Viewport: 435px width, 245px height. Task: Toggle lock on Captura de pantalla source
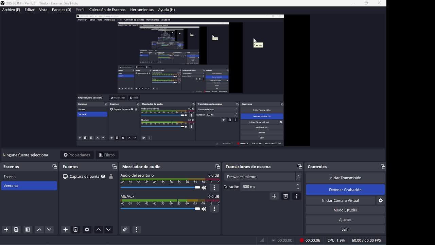[111, 177]
